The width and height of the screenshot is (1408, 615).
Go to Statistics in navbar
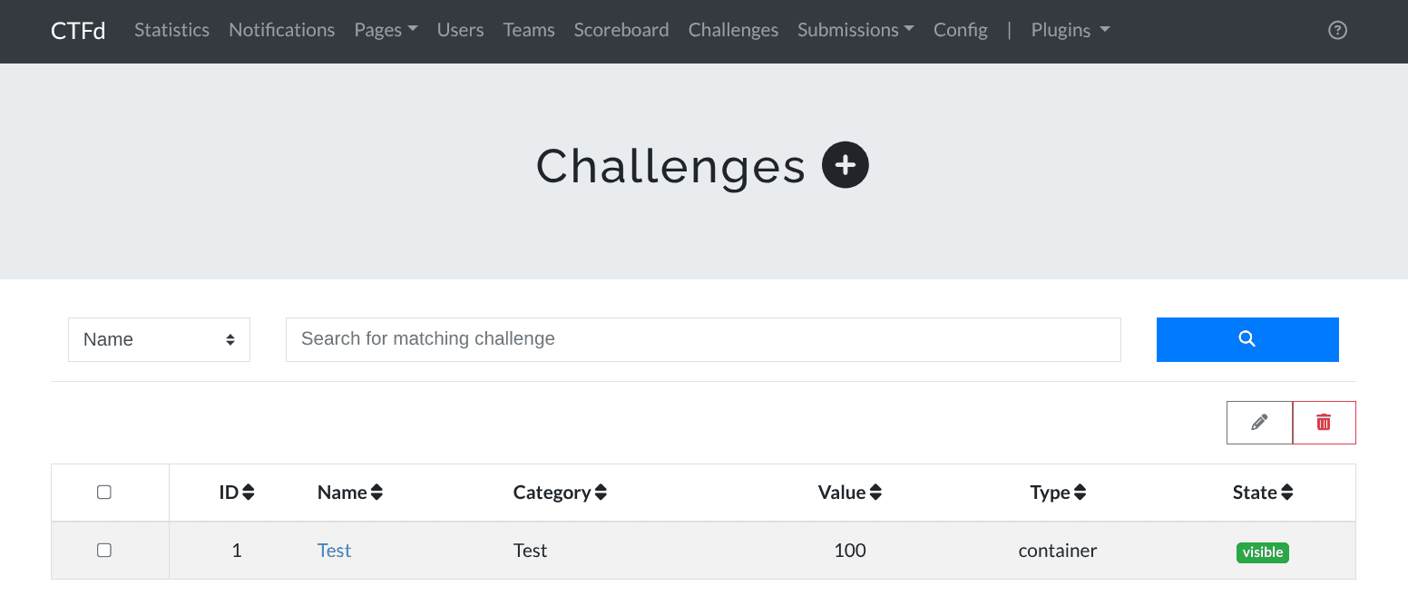[171, 30]
